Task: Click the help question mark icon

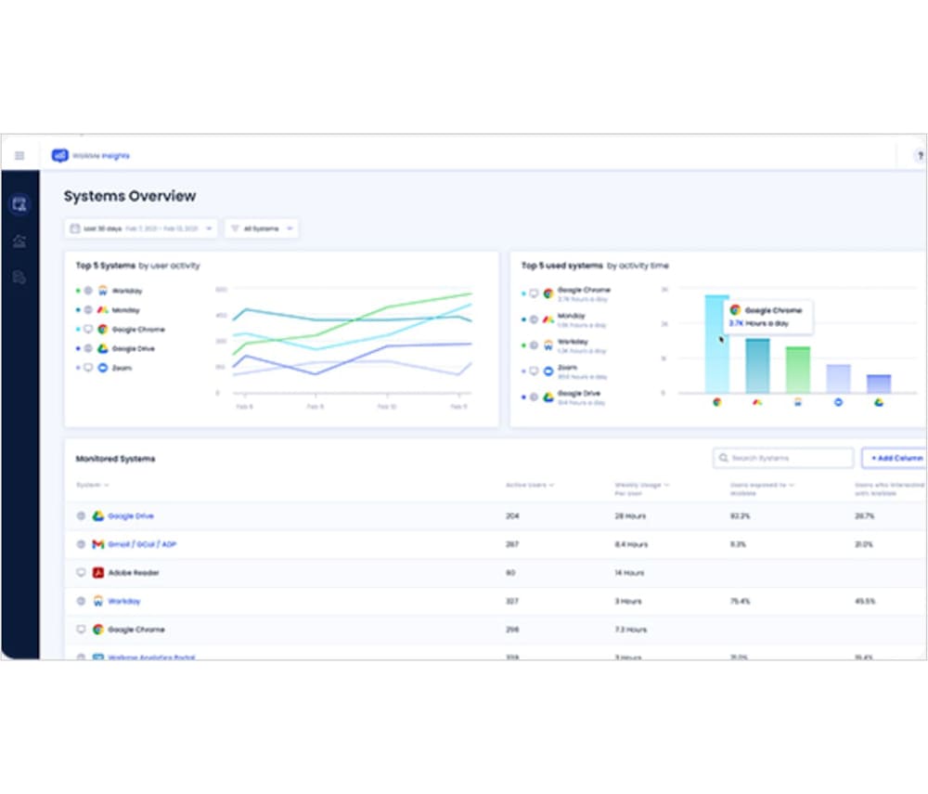Action: [x=920, y=156]
